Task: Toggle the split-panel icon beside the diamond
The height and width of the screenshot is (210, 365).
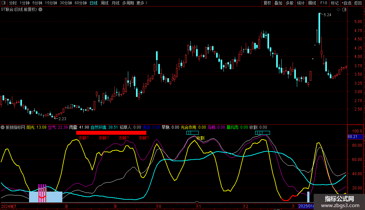Action: pos(344,10)
